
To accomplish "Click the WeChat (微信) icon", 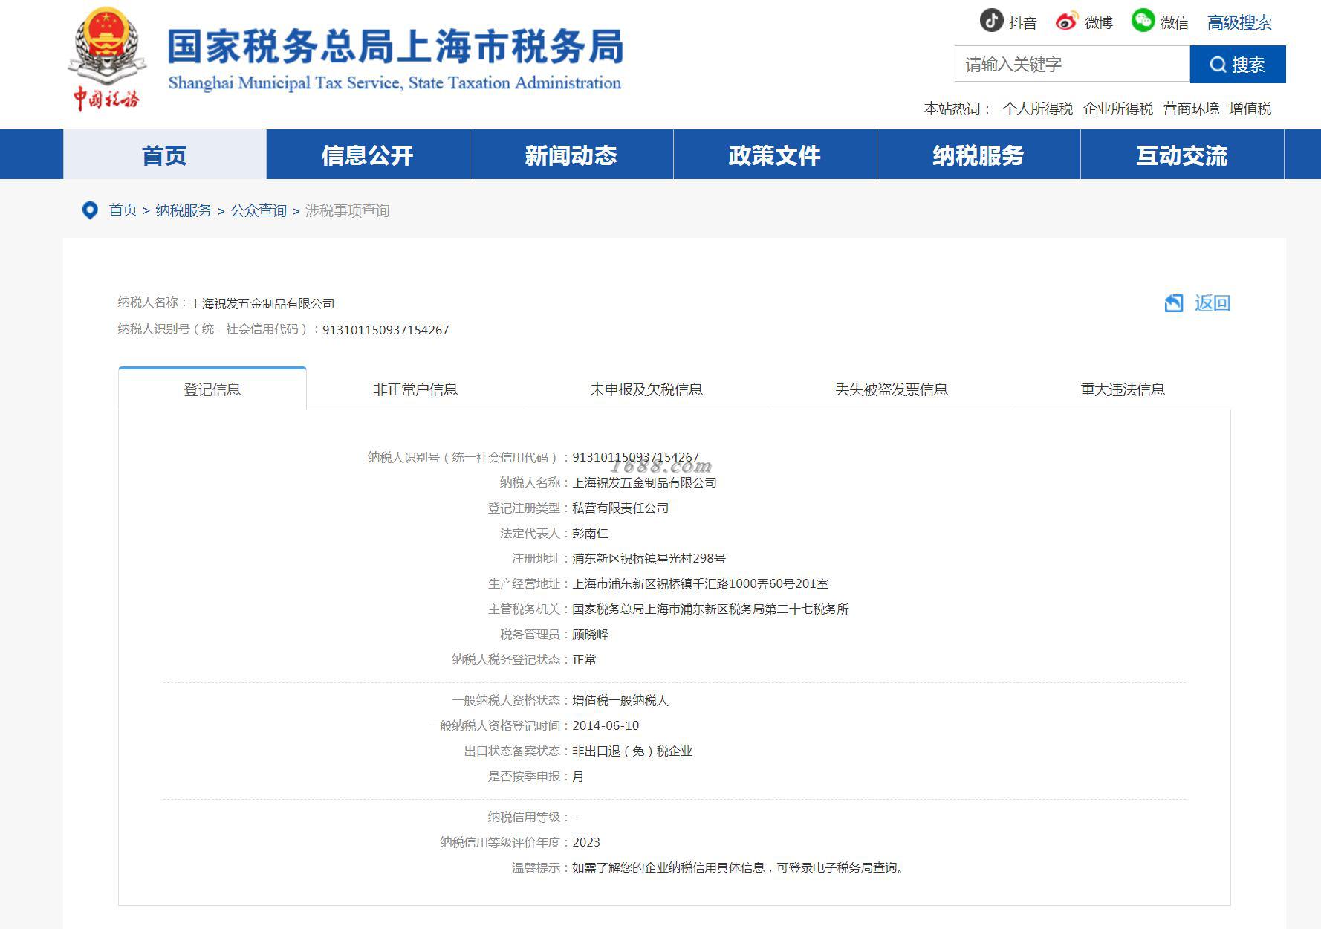I will pyautogui.click(x=1143, y=21).
